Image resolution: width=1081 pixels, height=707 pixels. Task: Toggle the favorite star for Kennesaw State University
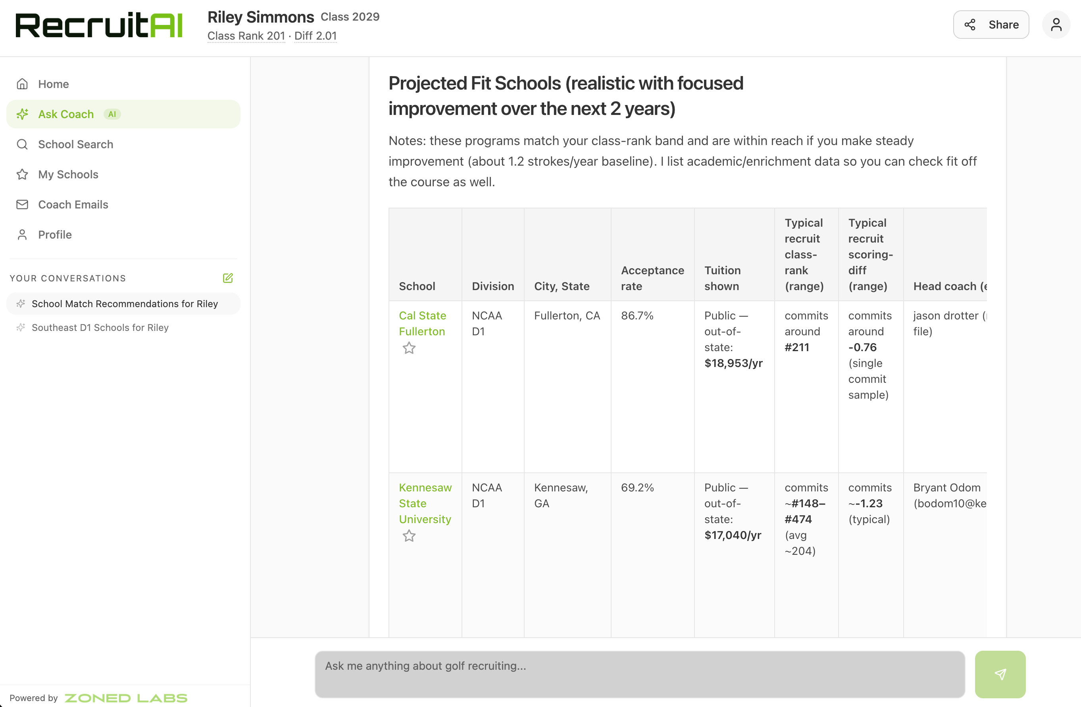(x=409, y=535)
